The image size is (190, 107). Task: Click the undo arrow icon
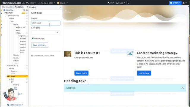[109, 3]
